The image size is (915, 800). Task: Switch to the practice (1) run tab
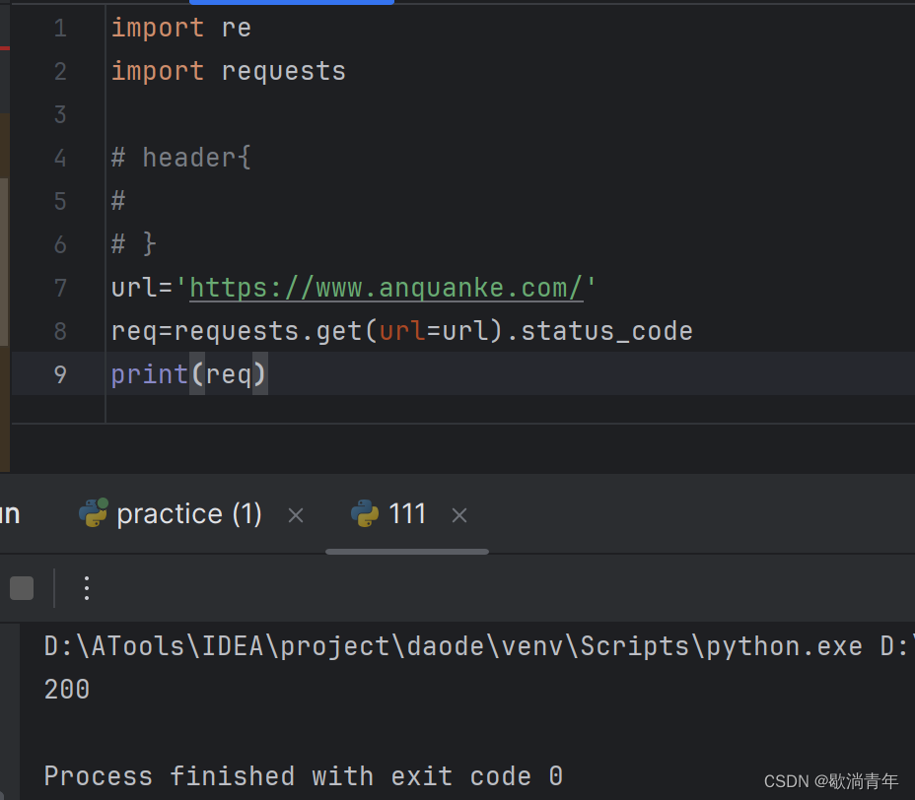[x=189, y=514]
